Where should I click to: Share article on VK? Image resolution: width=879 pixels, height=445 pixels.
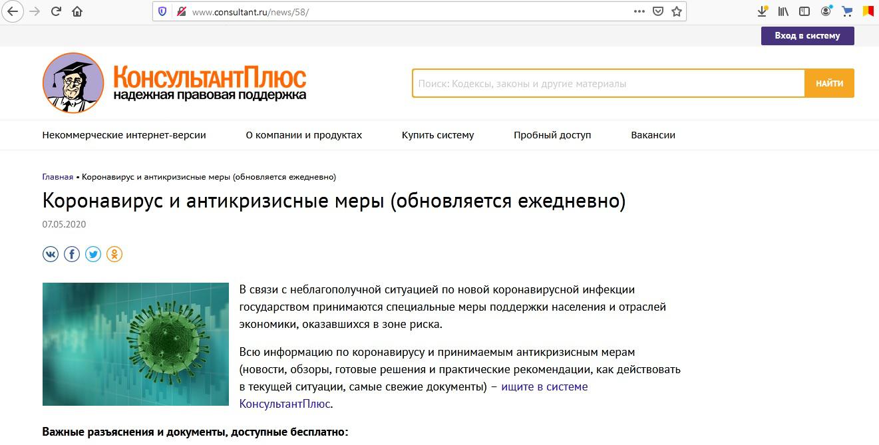click(51, 254)
